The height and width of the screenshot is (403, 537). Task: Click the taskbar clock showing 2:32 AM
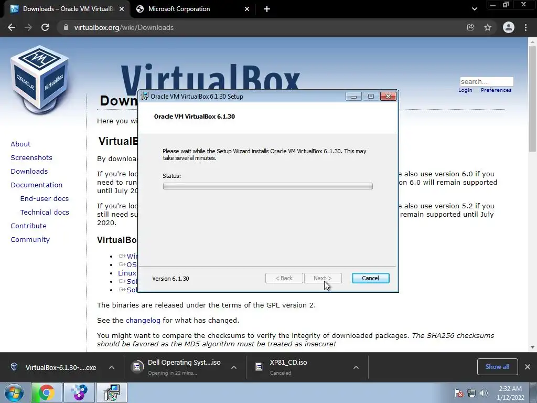point(510,393)
